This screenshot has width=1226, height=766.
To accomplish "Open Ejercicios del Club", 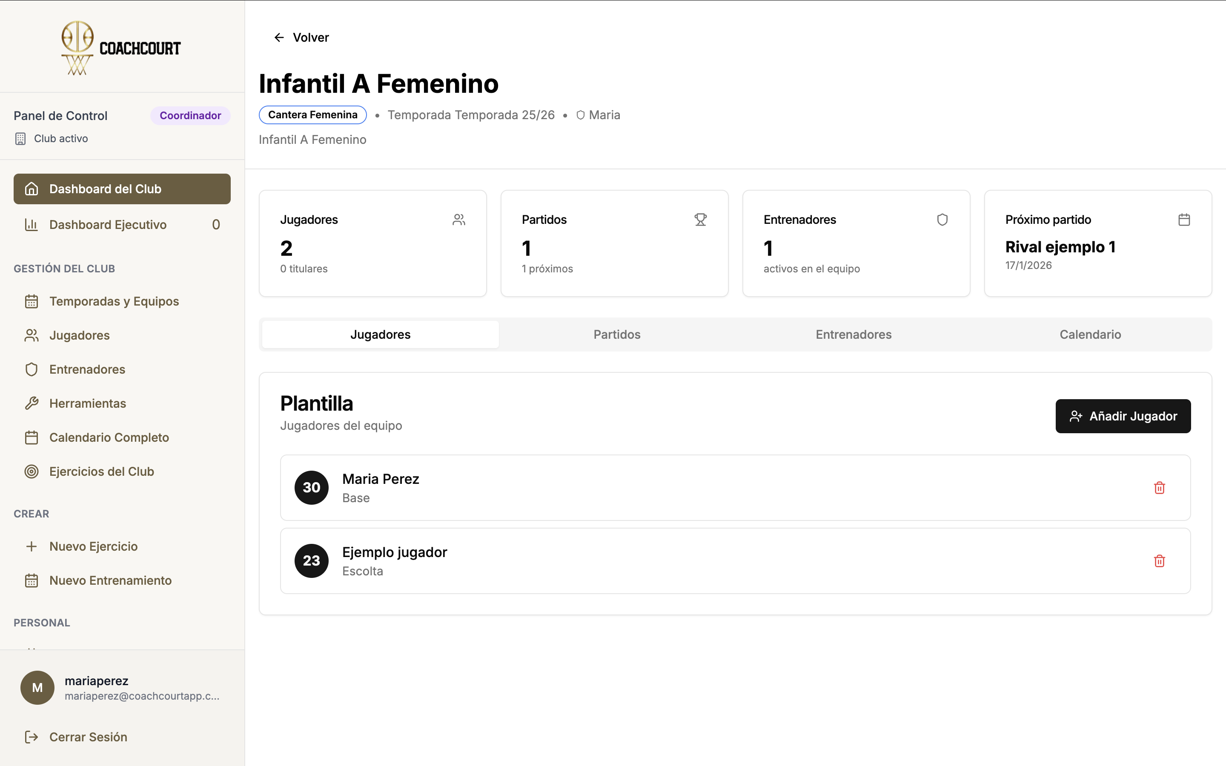I will pos(101,471).
